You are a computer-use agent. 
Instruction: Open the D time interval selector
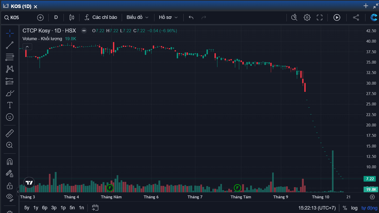[56, 18]
